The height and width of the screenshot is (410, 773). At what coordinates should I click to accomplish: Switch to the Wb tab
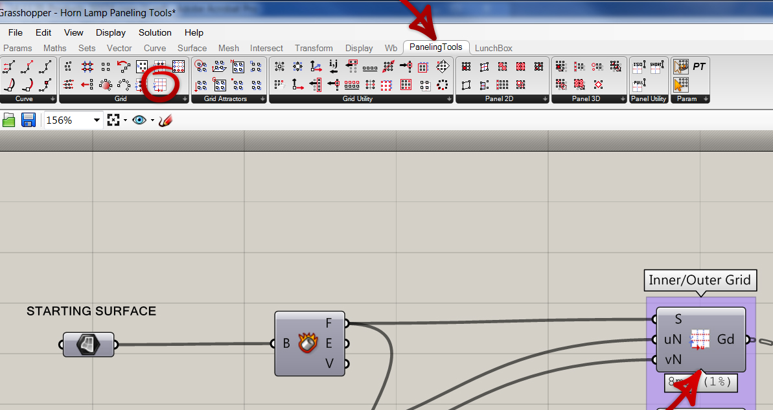point(391,48)
